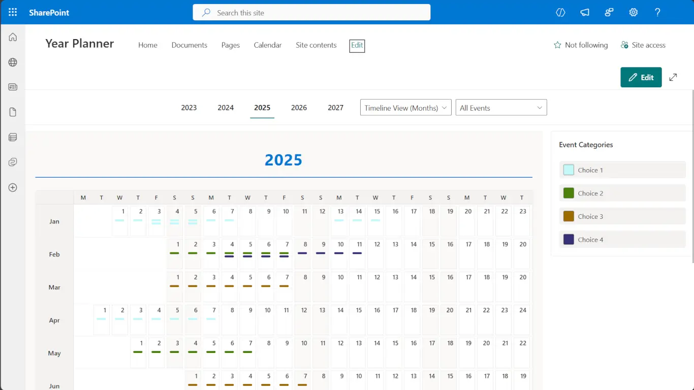The image size is (694, 390).
Task: Select the 2027 year tab
Action: pyautogui.click(x=335, y=107)
